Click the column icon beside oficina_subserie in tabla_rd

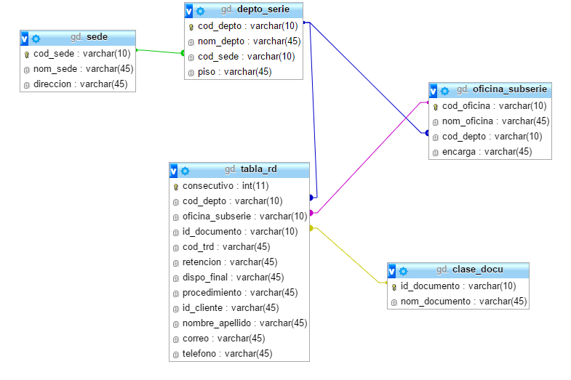[175, 217]
